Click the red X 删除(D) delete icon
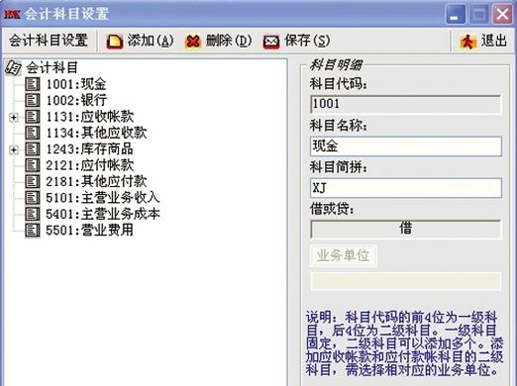517x386 pixels. click(193, 42)
